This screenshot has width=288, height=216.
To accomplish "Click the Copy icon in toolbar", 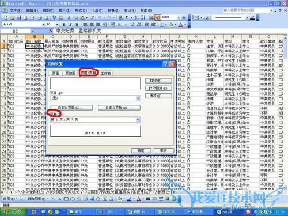I will click(x=75, y=17).
